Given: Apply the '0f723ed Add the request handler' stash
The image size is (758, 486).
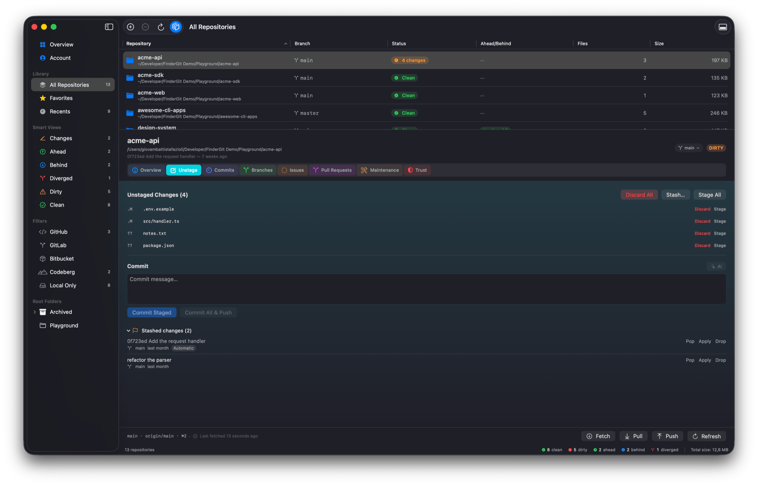Looking at the screenshot, I should click(705, 342).
